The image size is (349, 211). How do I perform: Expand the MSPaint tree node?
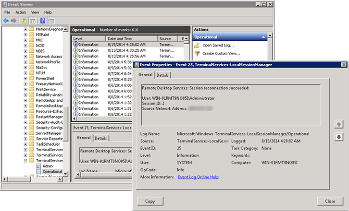point(25,35)
